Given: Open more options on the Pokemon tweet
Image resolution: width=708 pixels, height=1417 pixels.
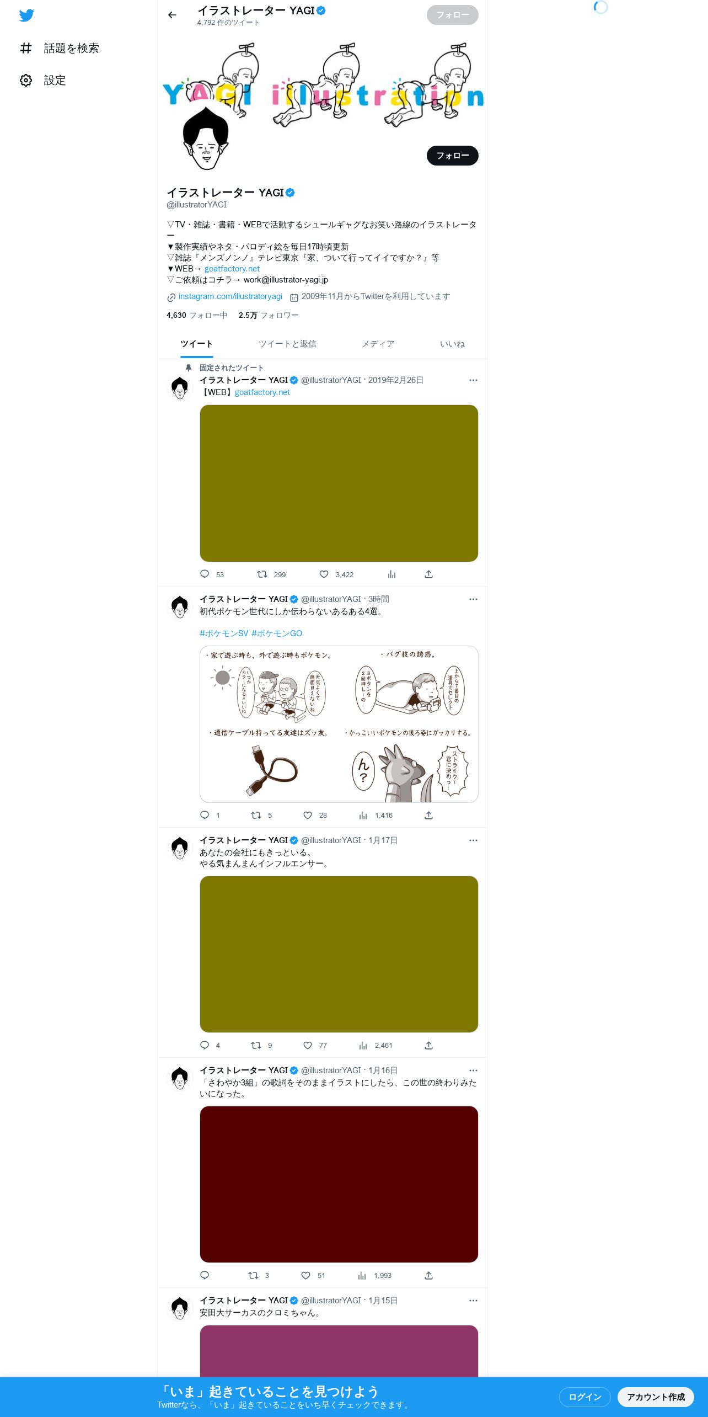Looking at the screenshot, I should point(473,599).
